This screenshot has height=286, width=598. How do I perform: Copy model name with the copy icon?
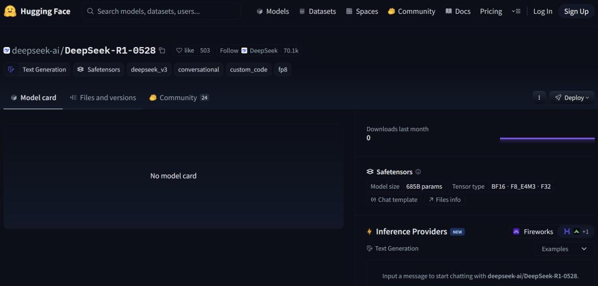[162, 50]
